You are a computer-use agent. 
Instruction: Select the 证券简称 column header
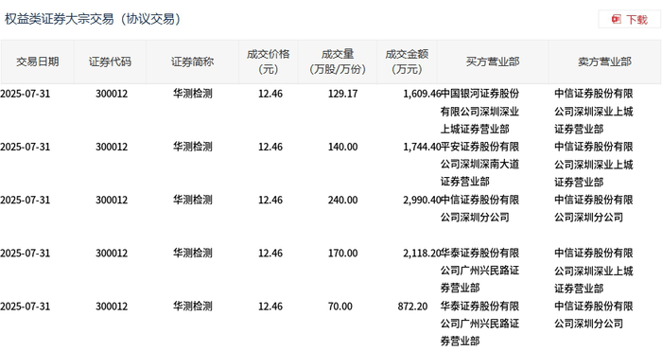click(x=192, y=62)
